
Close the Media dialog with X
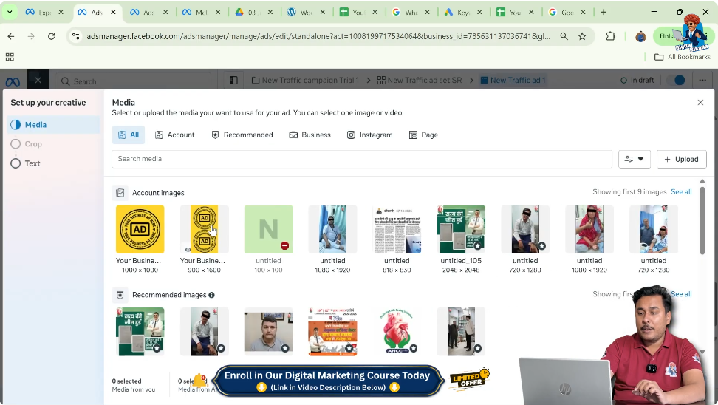point(700,103)
